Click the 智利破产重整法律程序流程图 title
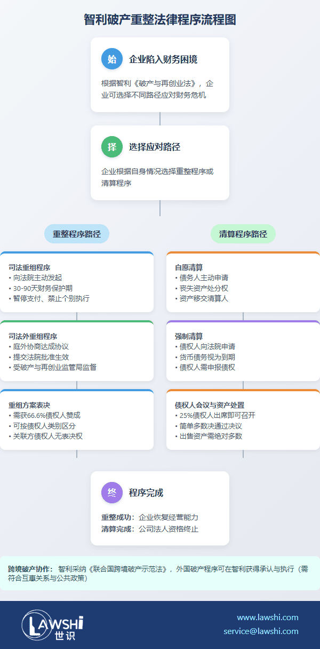320x649 pixels. pos(160,20)
